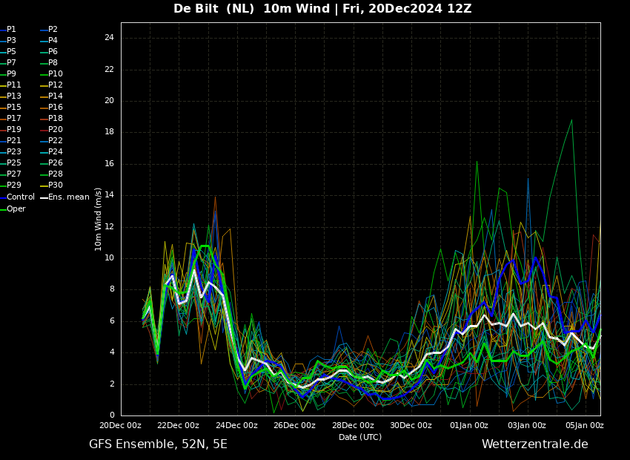630x460 pixels.
Task: Click the P1 legend label
Action: click(11, 30)
